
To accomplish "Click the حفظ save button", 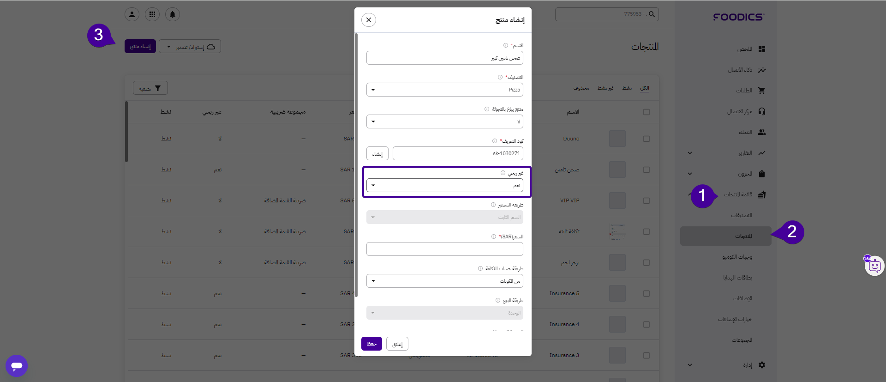I will pyautogui.click(x=371, y=344).
